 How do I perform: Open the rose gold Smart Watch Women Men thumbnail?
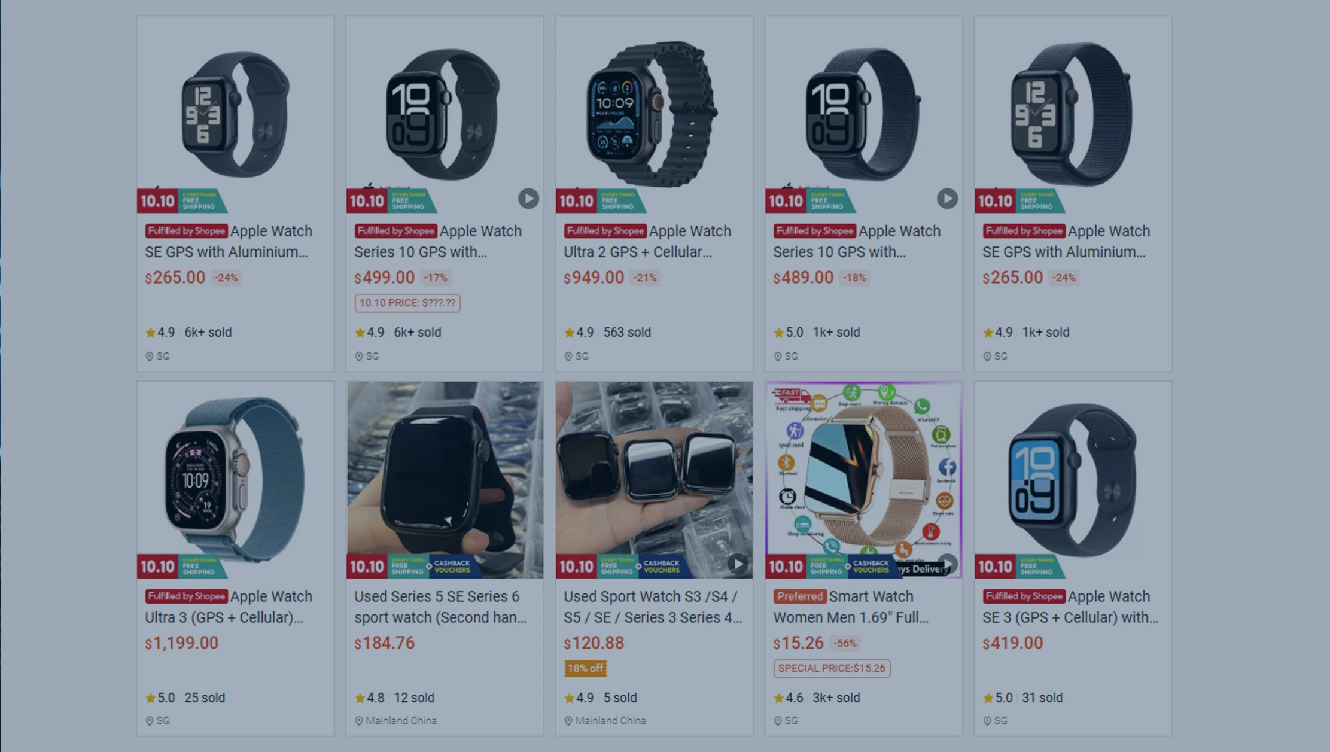click(863, 480)
